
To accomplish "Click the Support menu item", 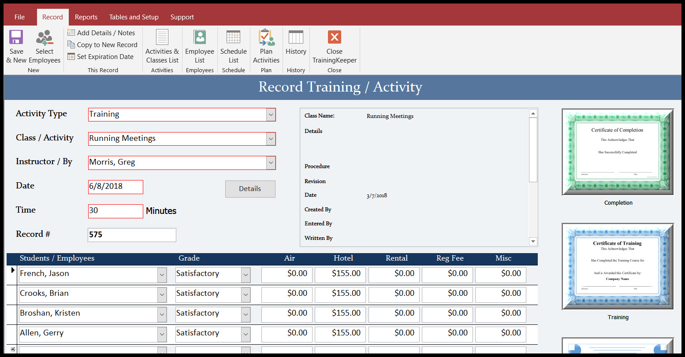I will 182,17.
